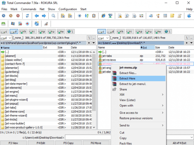Open the Files menu
The height and width of the screenshot is (145, 194).
tap(4, 9)
